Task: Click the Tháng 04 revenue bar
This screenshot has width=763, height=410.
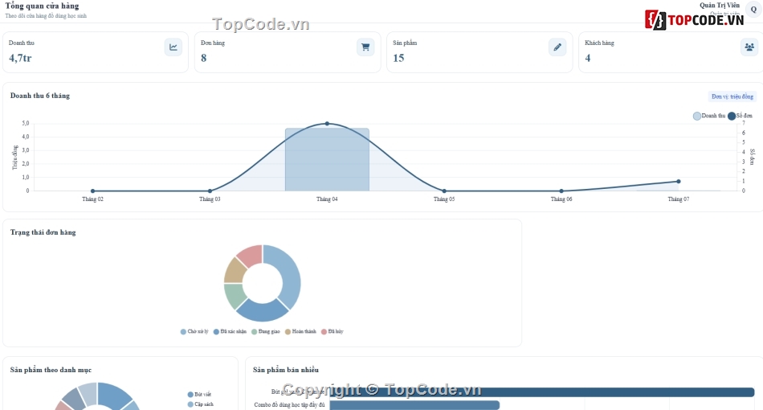Action: (327, 160)
